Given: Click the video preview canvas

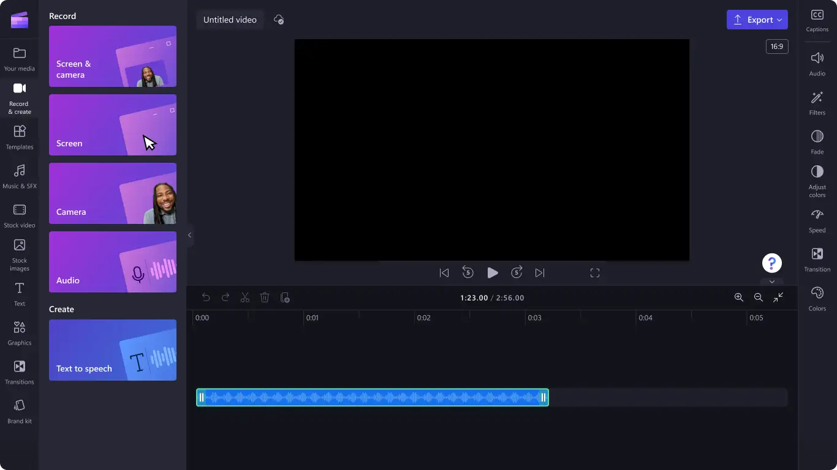Looking at the screenshot, I should pyautogui.click(x=492, y=150).
